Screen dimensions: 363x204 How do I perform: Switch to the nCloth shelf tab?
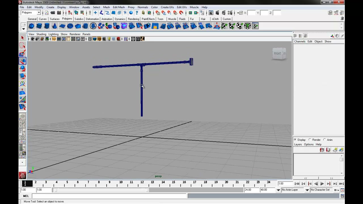click(x=215, y=19)
